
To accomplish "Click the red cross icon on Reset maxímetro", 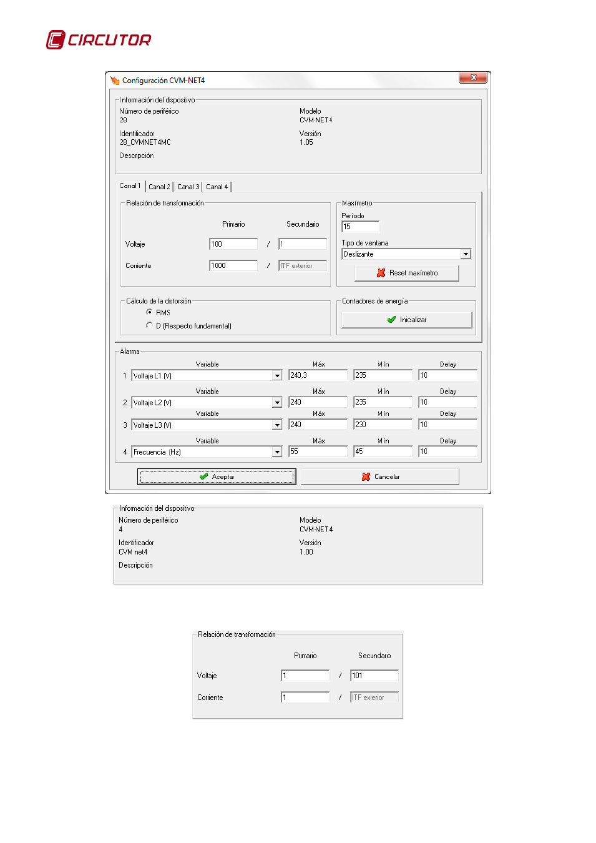I will 381,273.
